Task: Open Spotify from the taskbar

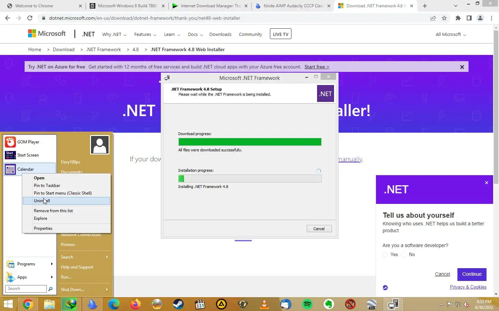Action: (x=307, y=304)
